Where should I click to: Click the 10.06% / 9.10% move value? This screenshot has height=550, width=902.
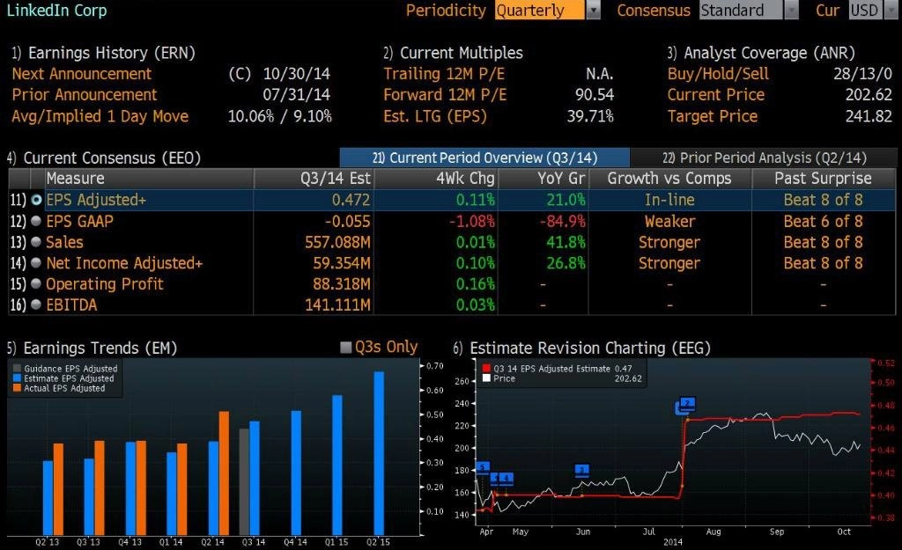tap(280, 116)
